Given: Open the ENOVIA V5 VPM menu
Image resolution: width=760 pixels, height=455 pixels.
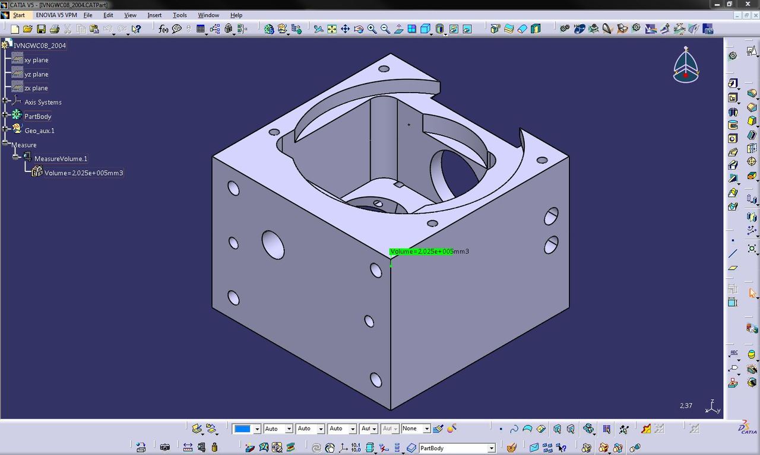Looking at the screenshot, I should [56, 15].
